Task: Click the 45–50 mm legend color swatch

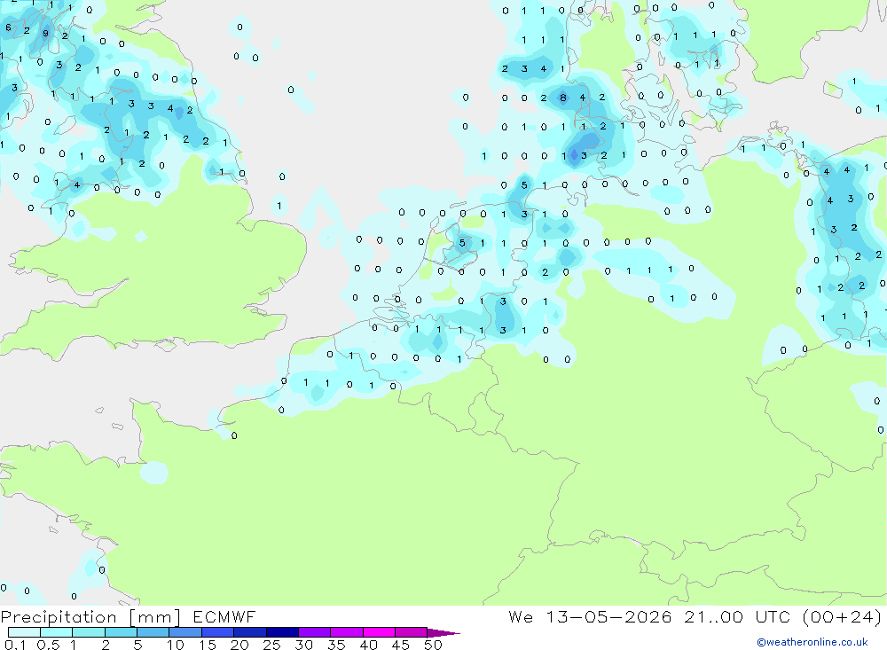Action: click(x=411, y=632)
